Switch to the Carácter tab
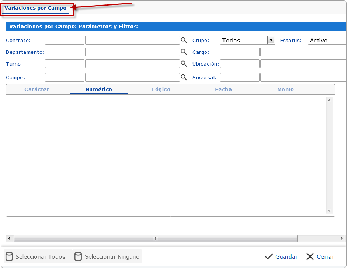 click(x=36, y=90)
